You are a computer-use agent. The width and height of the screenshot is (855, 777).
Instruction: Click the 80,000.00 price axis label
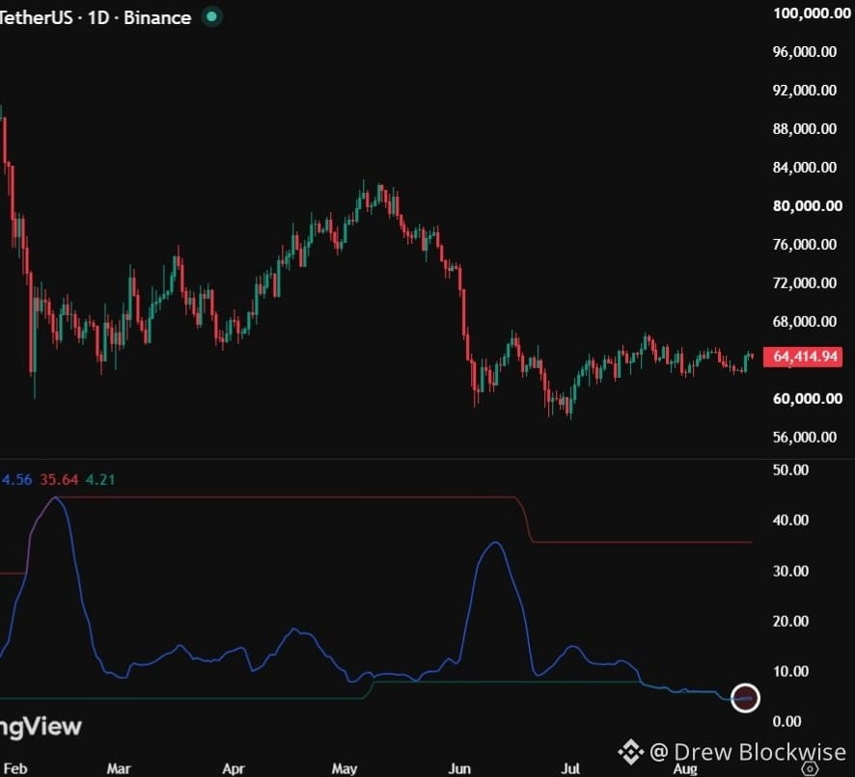click(808, 206)
